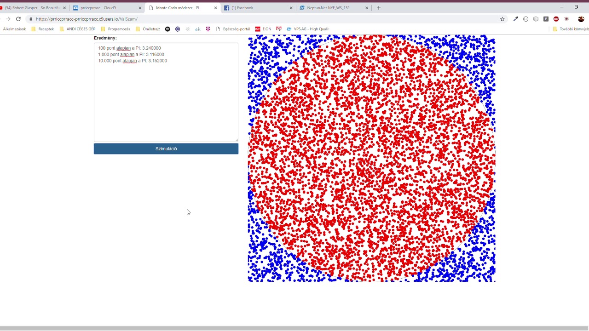Open the gray snowflake bookmark icon
Image resolution: width=589 pixels, height=331 pixels.
188,29
